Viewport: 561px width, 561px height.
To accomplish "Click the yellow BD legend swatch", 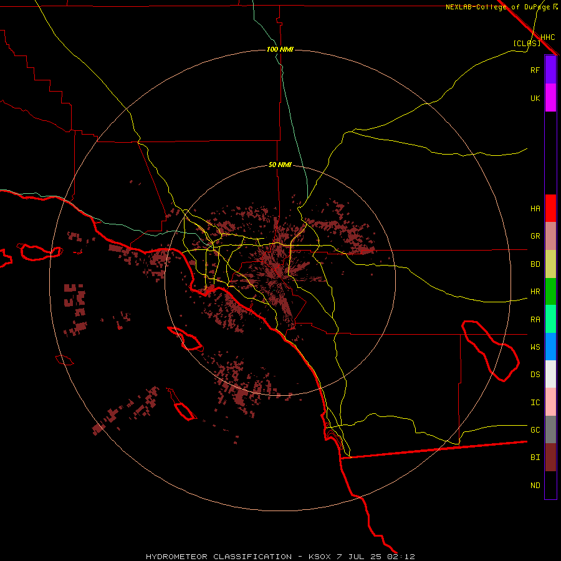I will (550, 264).
